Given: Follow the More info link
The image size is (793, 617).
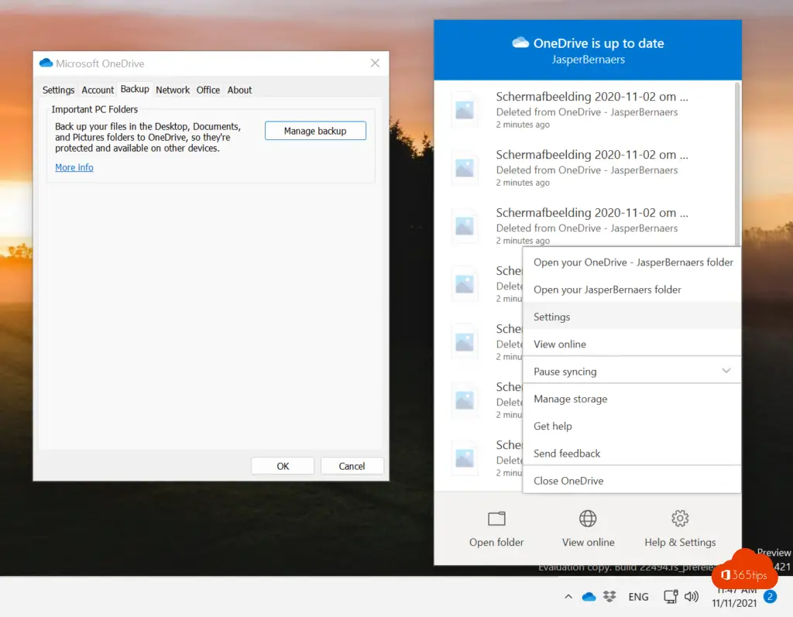Looking at the screenshot, I should tap(74, 167).
